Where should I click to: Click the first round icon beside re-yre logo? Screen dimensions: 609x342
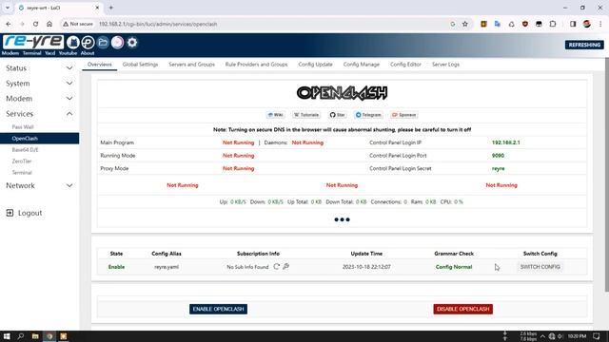(72, 42)
